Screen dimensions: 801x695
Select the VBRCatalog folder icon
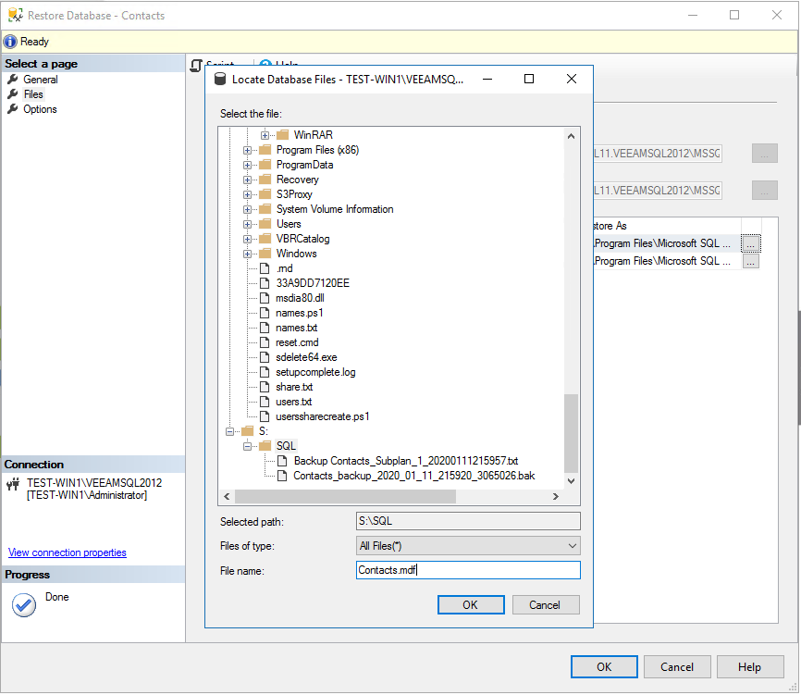click(x=265, y=239)
